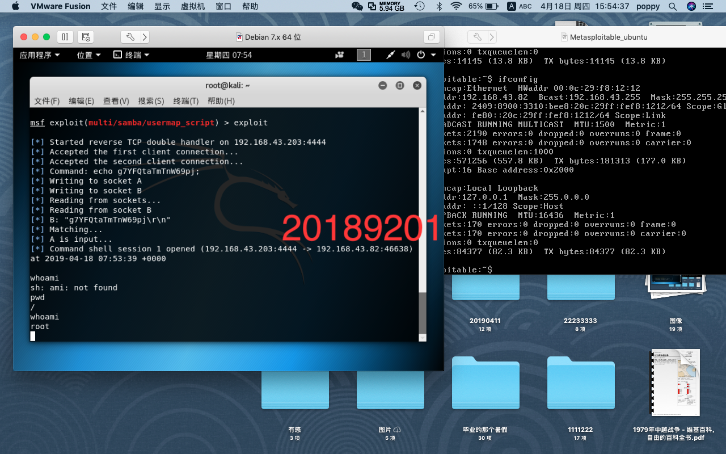
Task: Click the terminal scrollbar down arrow
Action: (x=422, y=337)
